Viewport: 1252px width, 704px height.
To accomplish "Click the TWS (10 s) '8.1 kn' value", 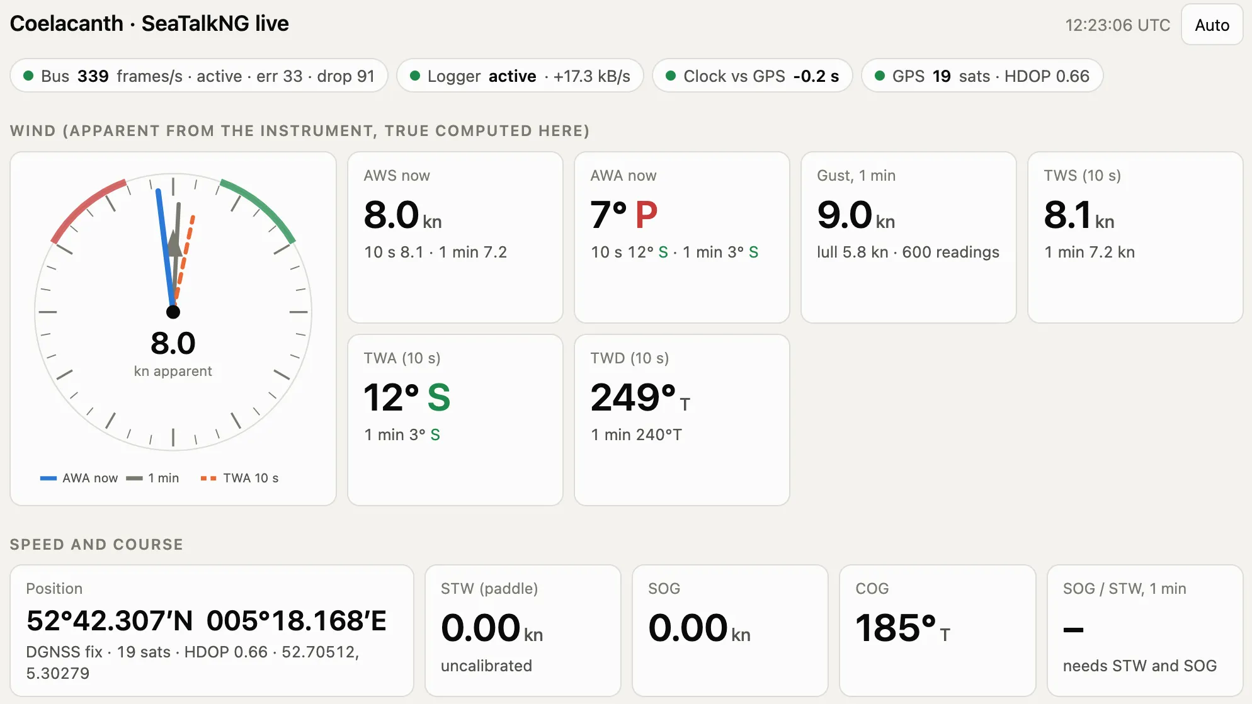I will (1079, 215).
